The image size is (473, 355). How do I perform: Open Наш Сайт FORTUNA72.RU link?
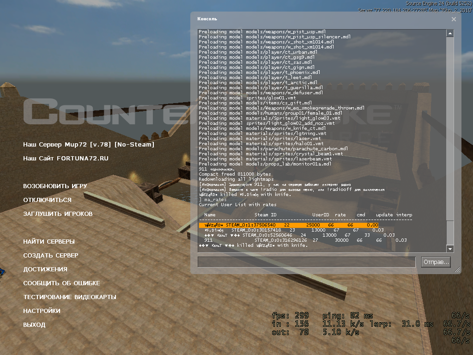pyautogui.click(x=66, y=159)
